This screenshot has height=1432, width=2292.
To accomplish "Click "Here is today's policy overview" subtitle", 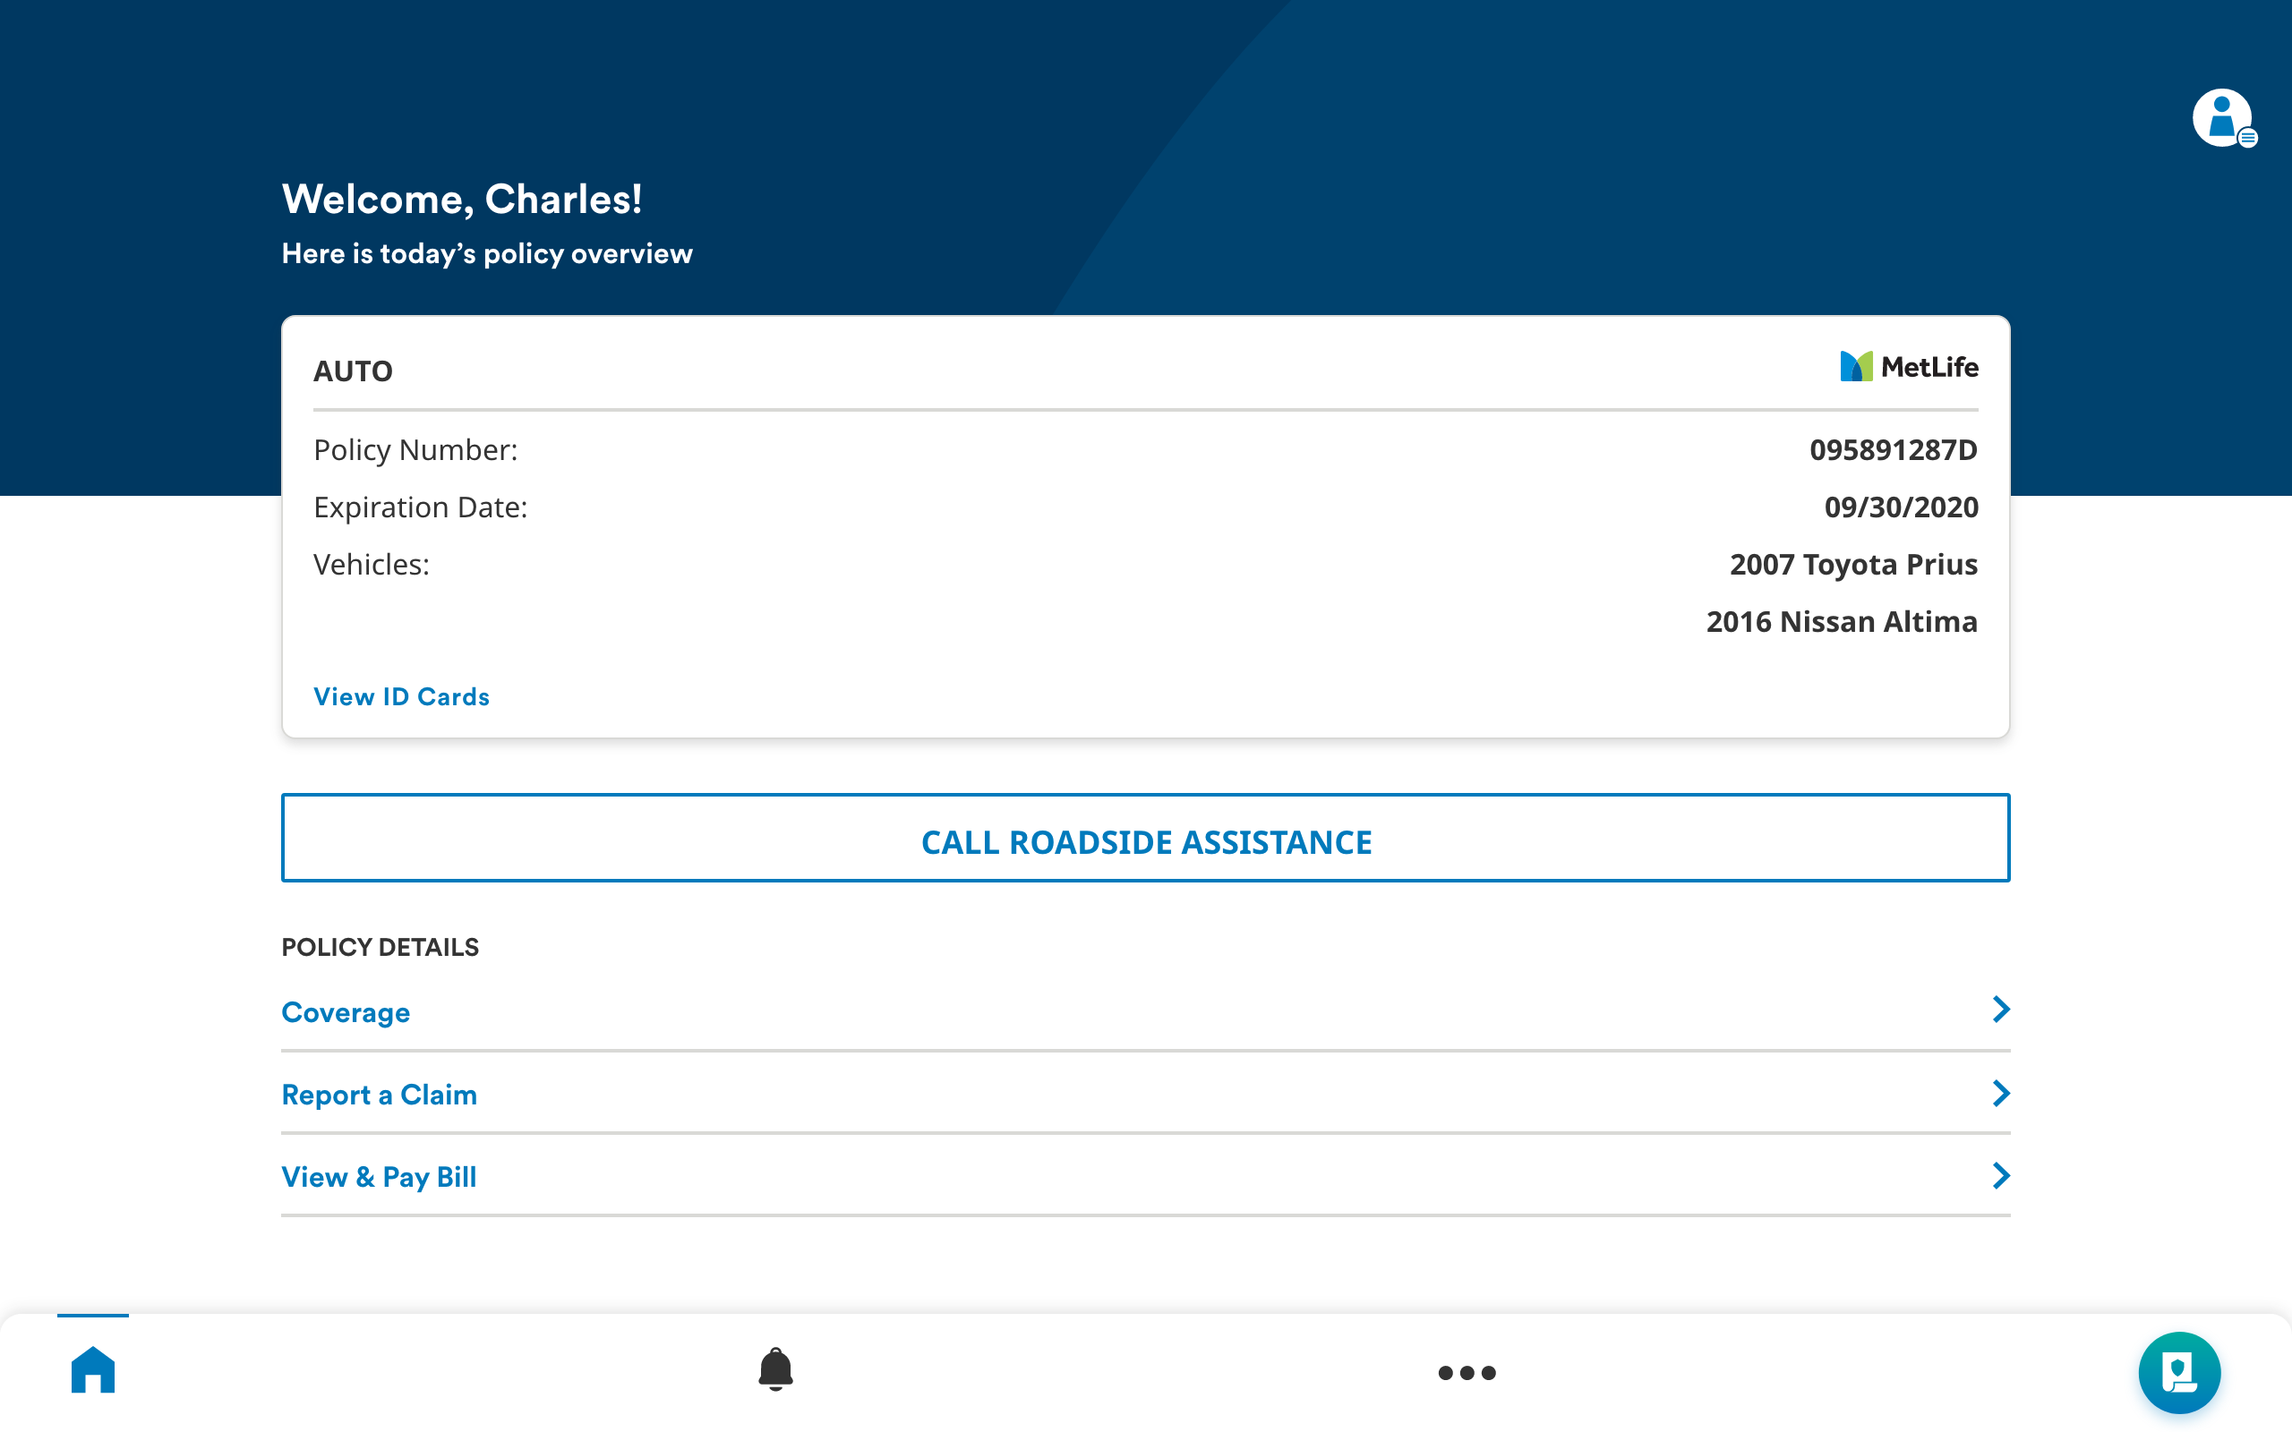I will tap(487, 254).
